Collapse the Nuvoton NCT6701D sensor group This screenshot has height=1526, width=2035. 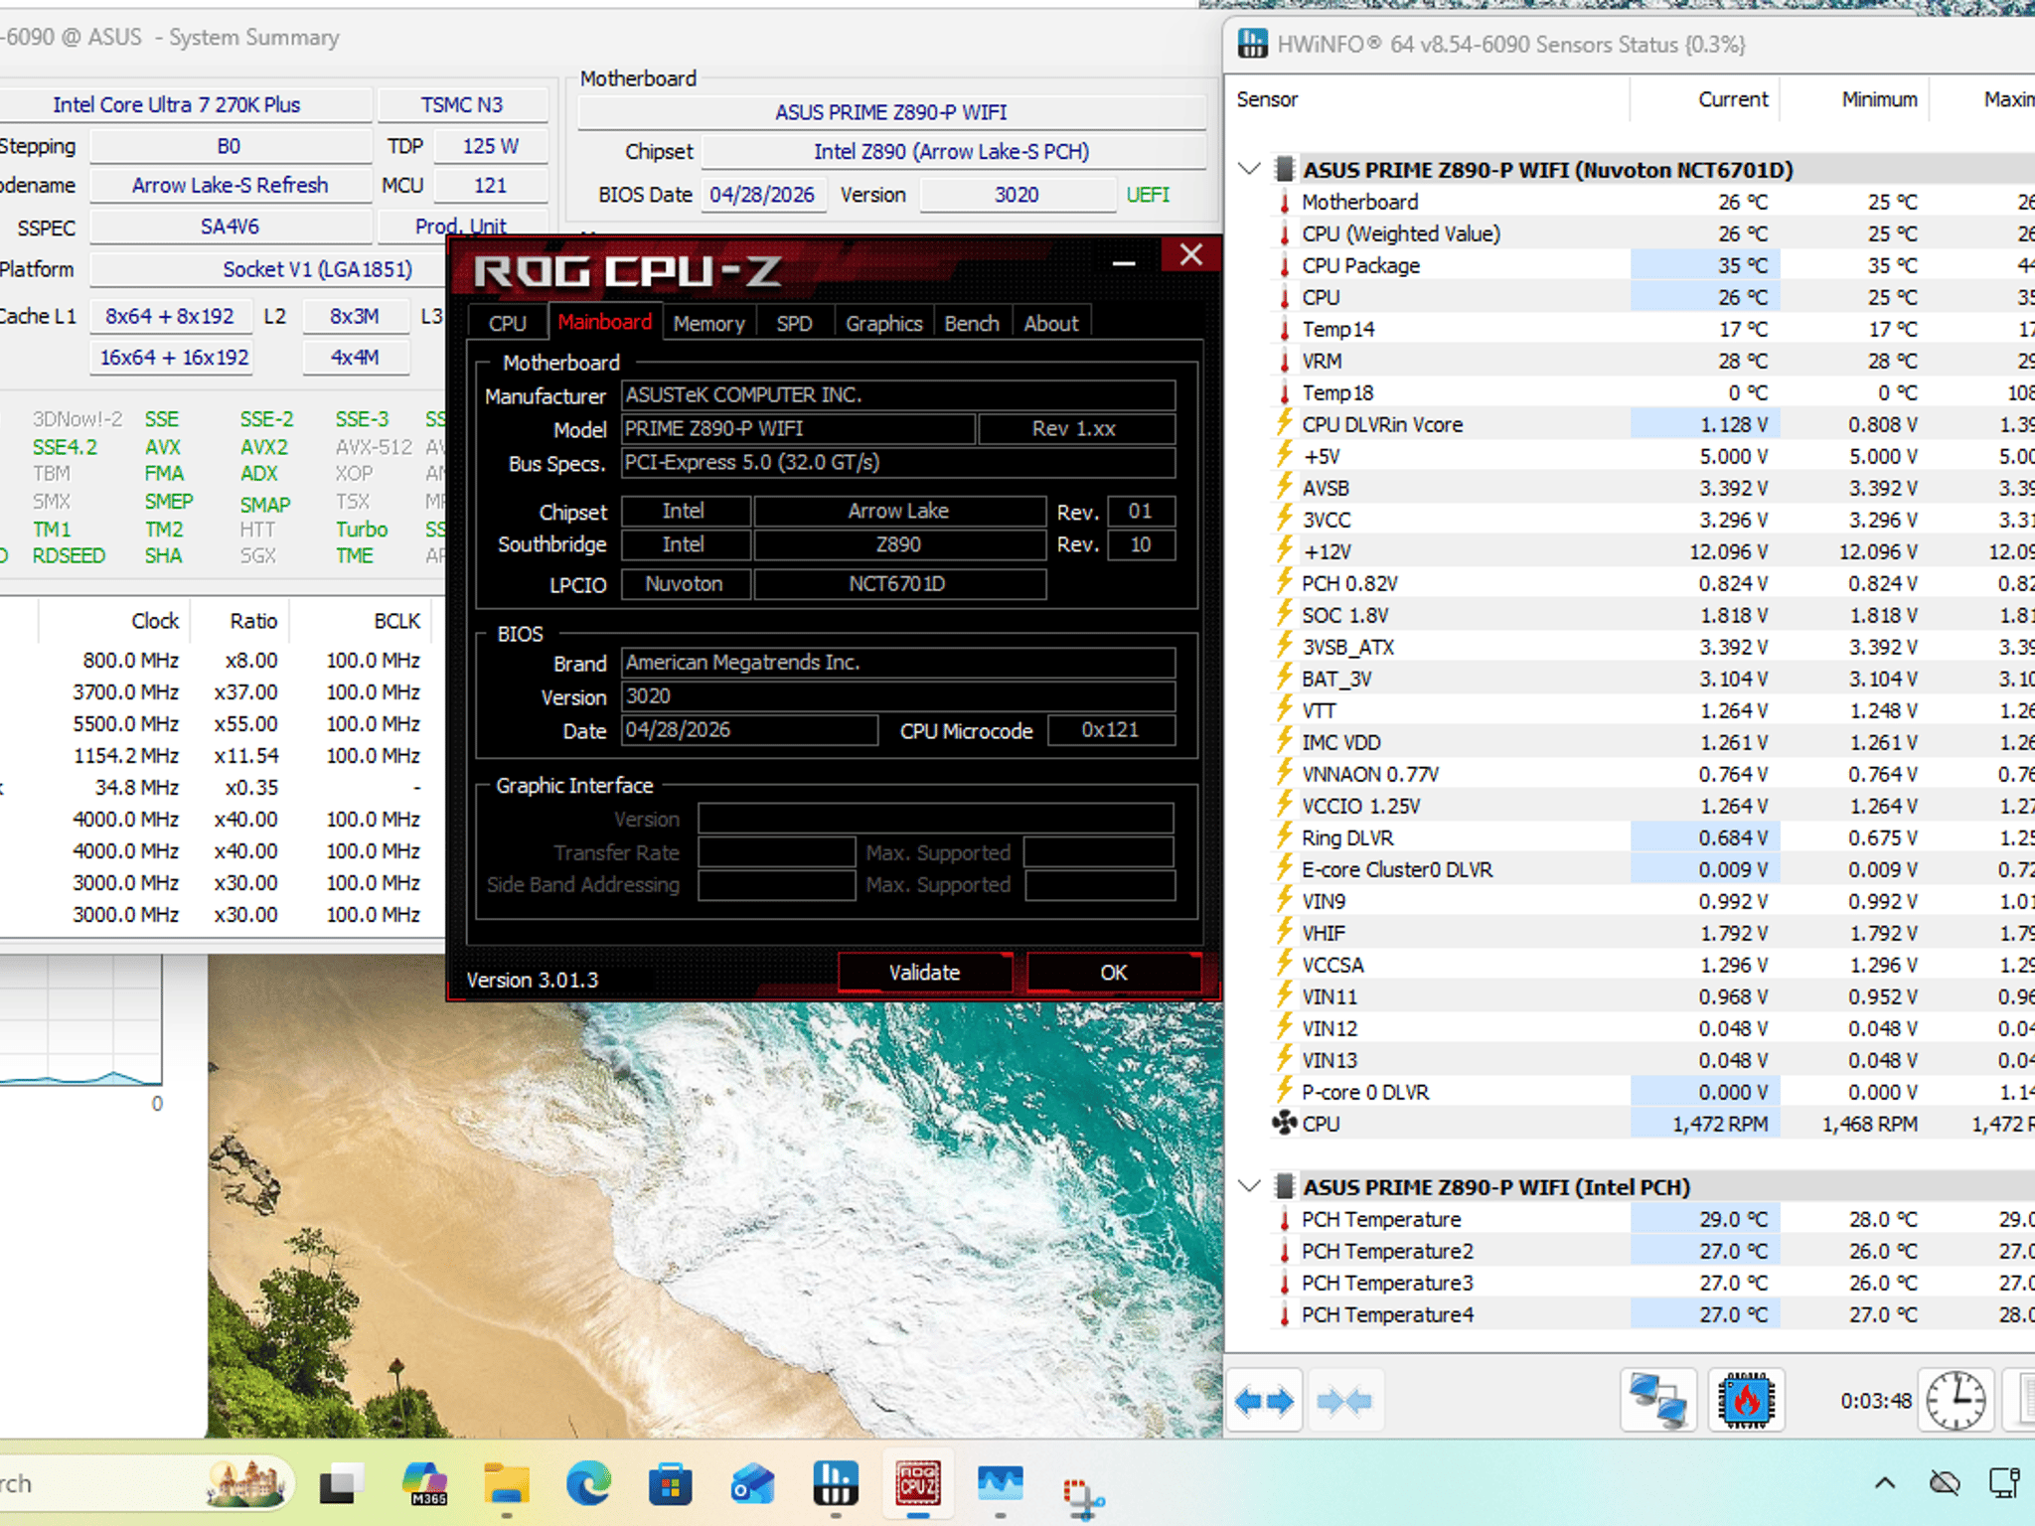pyautogui.click(x=1250, y=169)
